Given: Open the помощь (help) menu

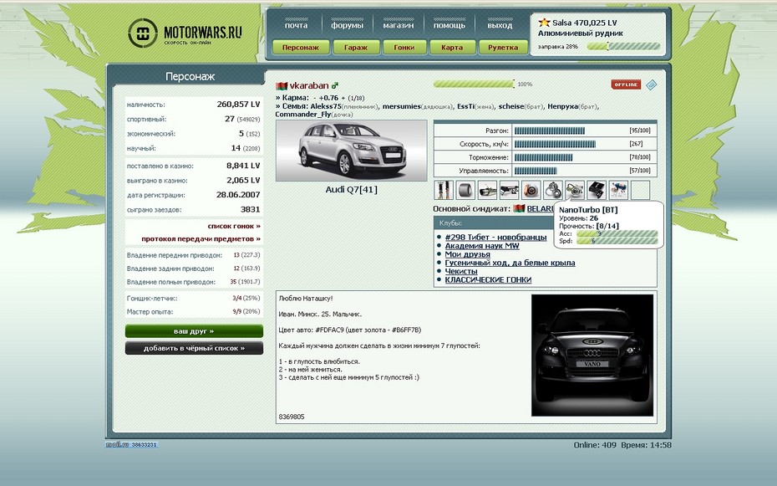Looking at the screenshot, I should point(449,25).
